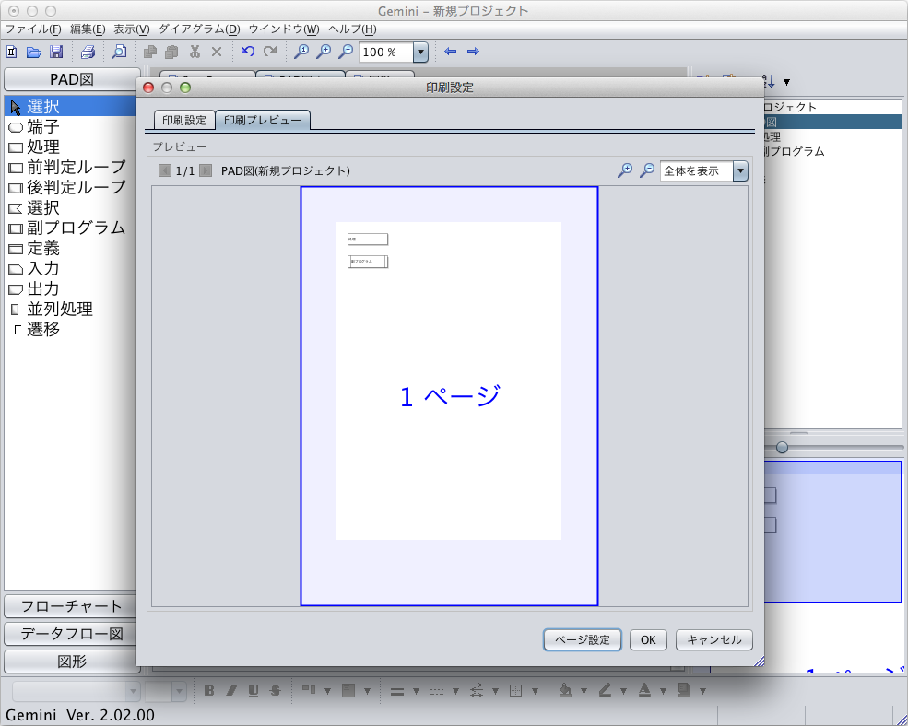Select the 端子 terminal tool
The image size is (908, 726).
69,127
